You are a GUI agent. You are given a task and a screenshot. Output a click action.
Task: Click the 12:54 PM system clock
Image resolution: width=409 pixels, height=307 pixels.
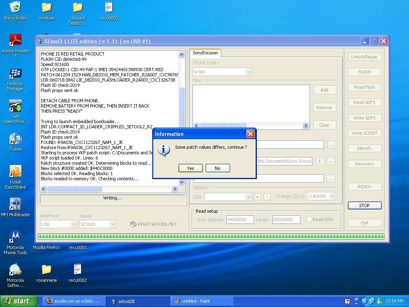[394, 301]
